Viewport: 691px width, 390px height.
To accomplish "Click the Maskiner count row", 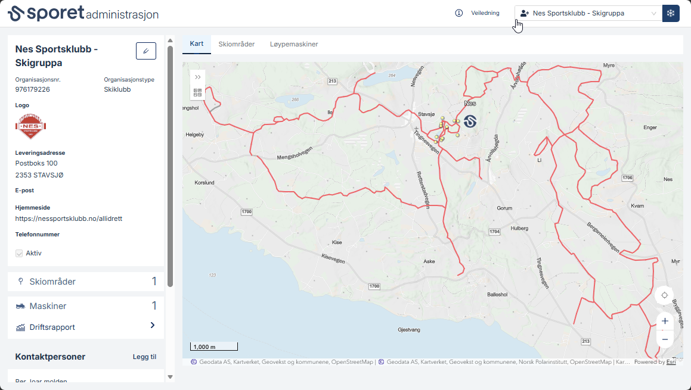I will coord(86,306).
